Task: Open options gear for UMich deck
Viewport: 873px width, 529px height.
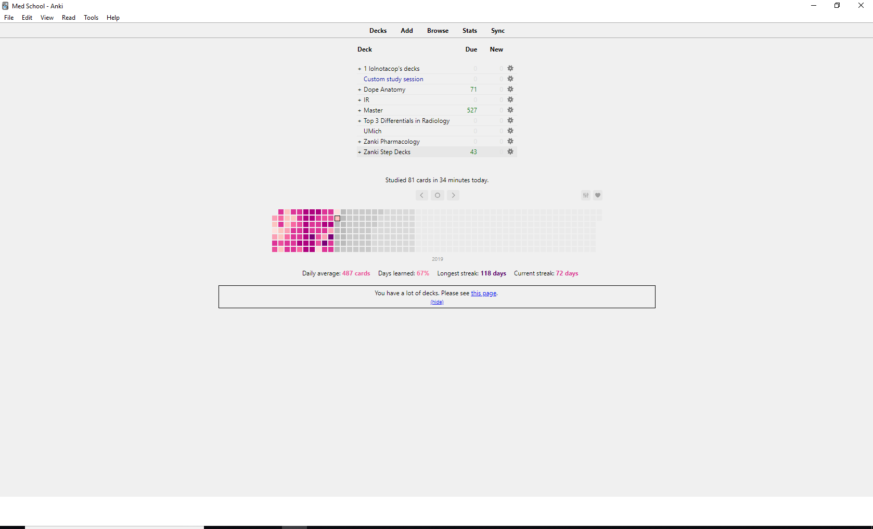Action: pos(510,131)
